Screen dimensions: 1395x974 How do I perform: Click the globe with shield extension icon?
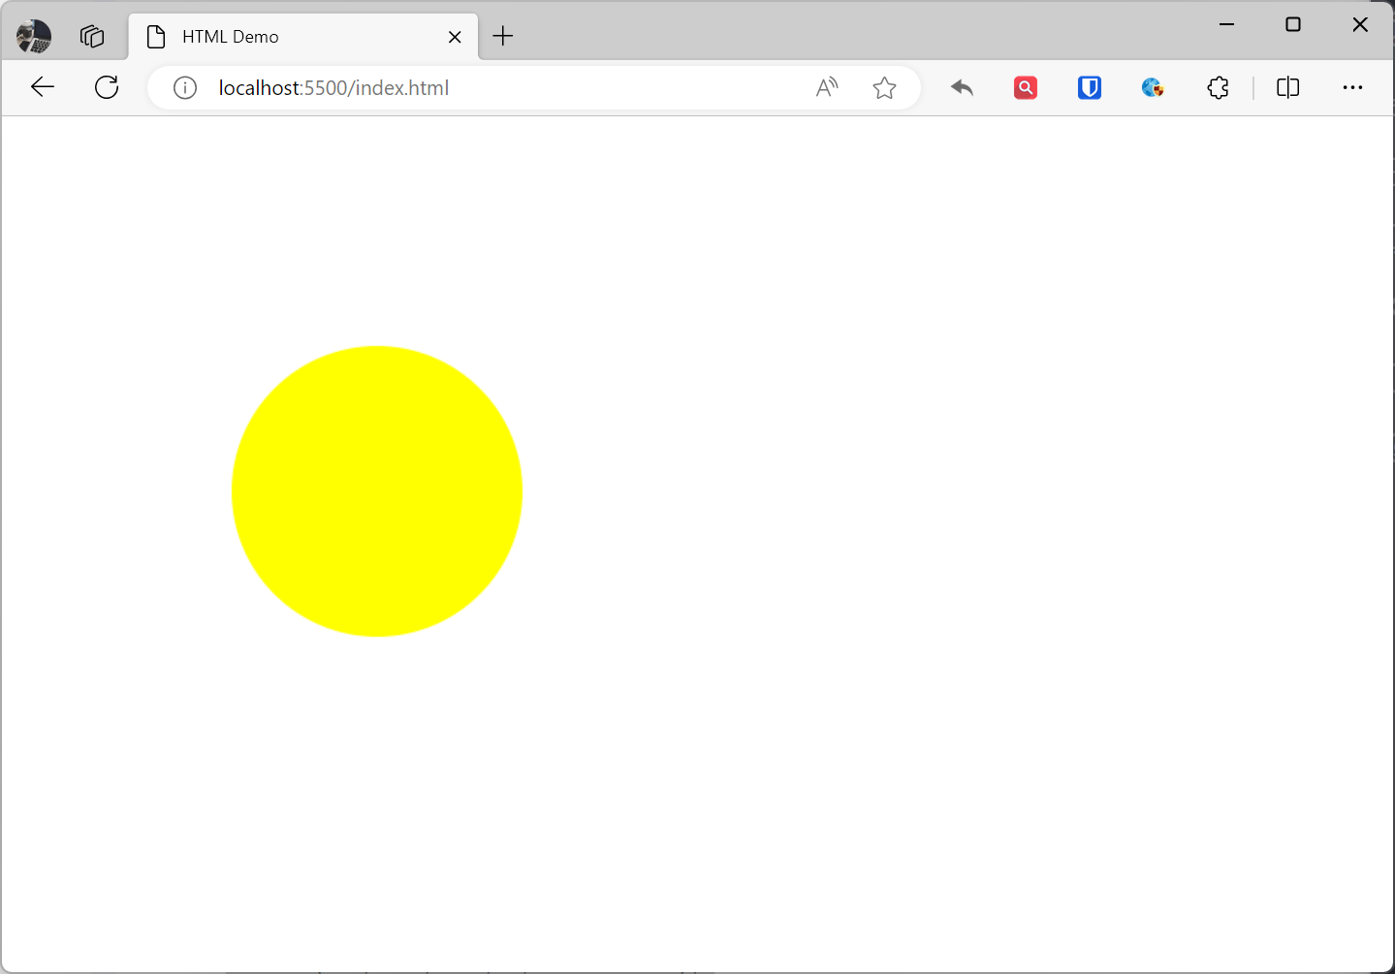tap(1153, 88)
